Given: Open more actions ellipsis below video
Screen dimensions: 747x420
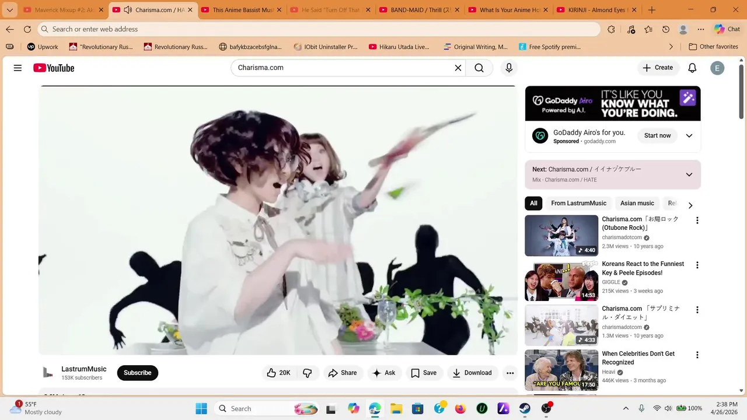Looking at the screenshot, I should coord(510,373).
